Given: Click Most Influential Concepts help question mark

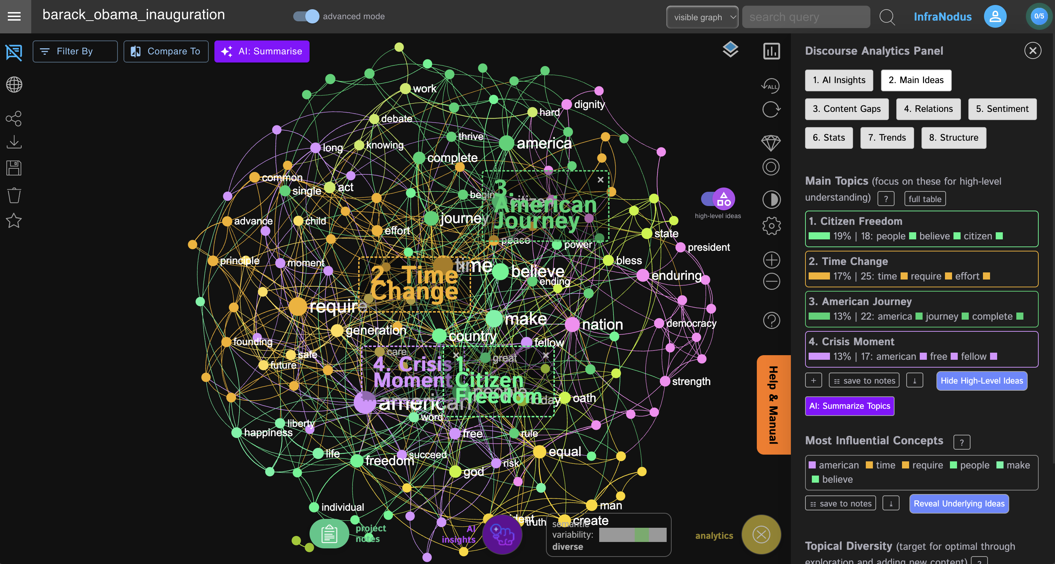Looking at the screenshot, I should pyautogui.click(x=962, y=443).
